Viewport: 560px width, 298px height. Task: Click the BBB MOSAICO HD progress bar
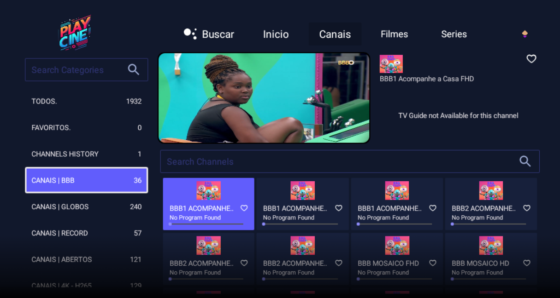pyautogui.click(x=489, y=279)
